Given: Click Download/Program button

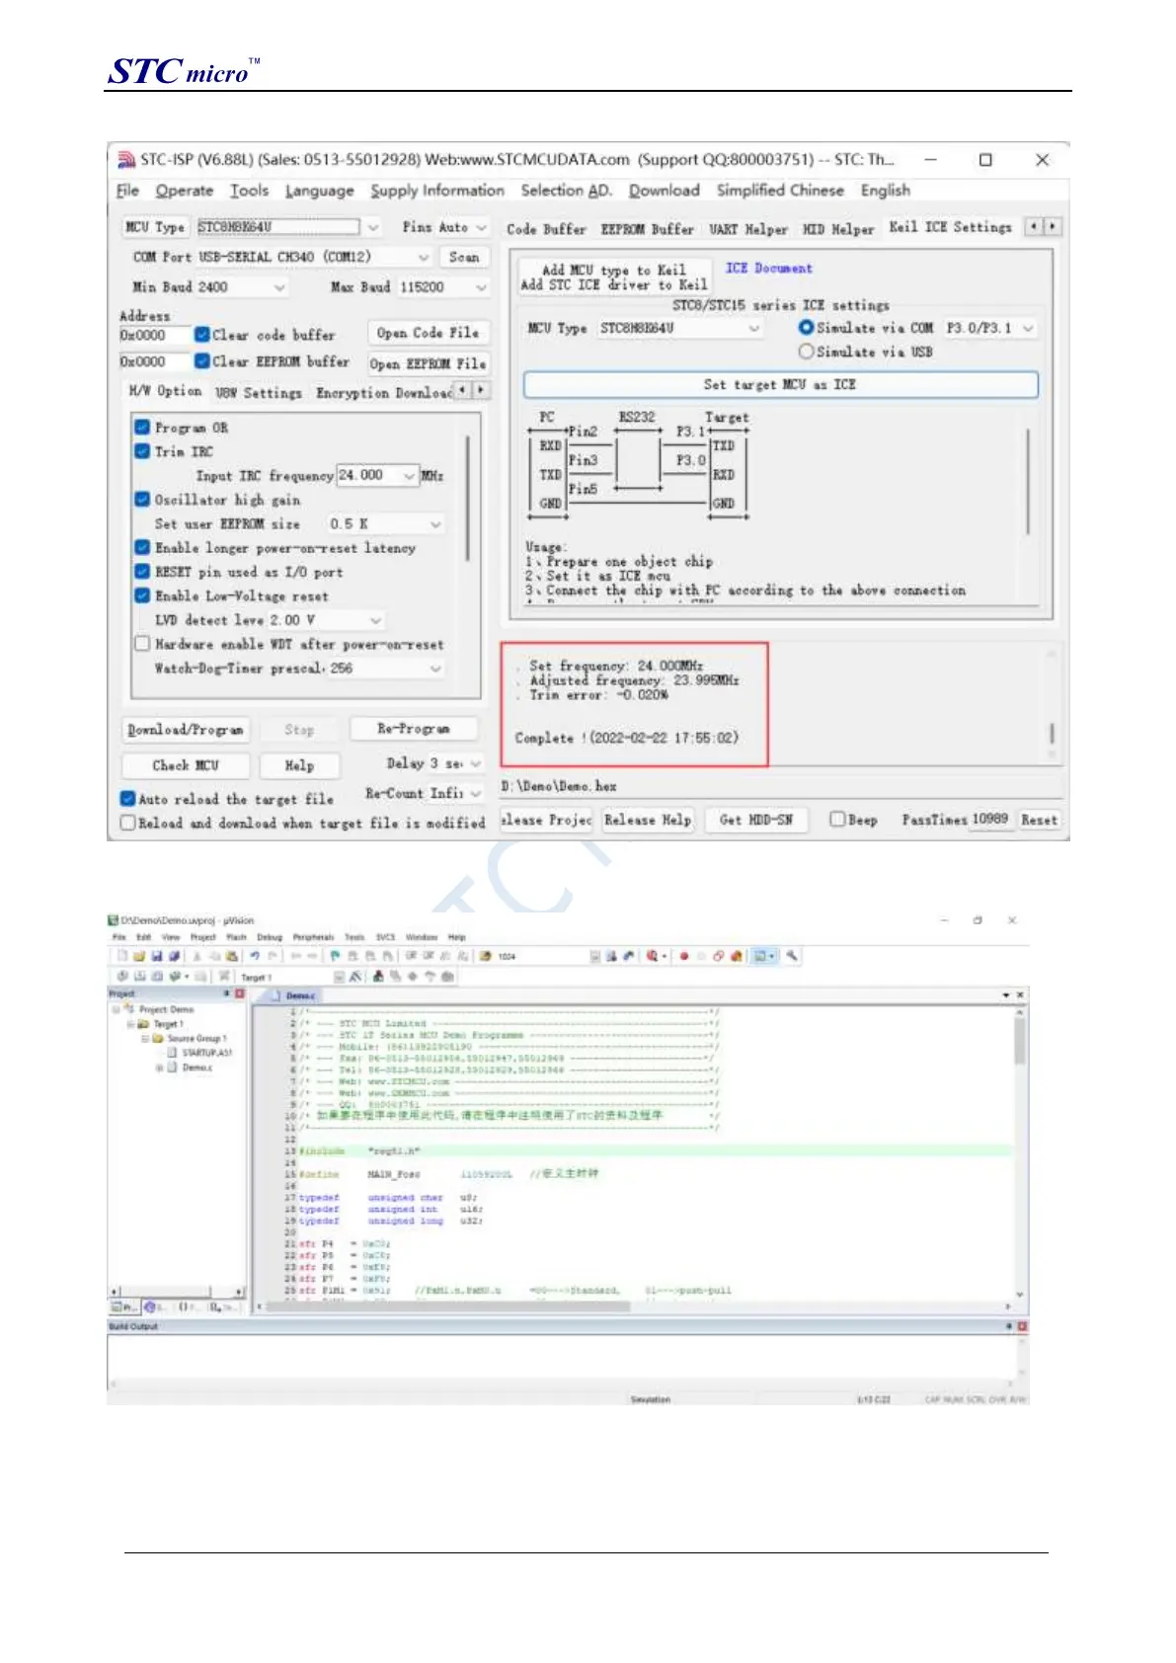Looking at the screenshot, I should tap(185, 730).
